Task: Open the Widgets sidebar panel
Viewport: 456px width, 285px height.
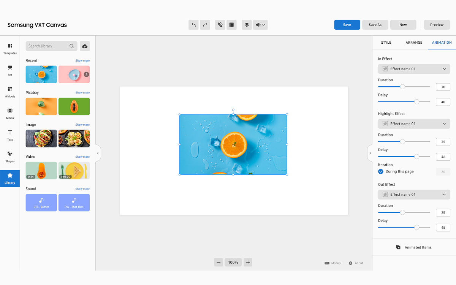Action: pyautogui.click(x=10, y=92)
